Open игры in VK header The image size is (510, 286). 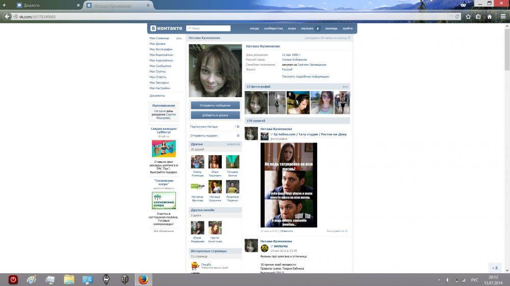292,28
